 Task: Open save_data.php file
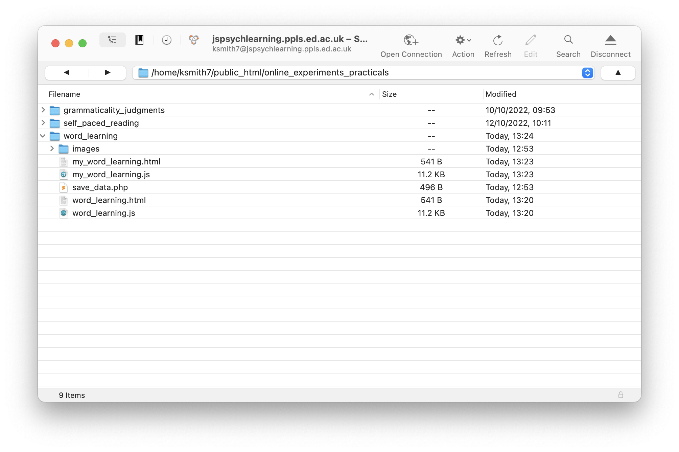pyautogui.click(x=100, y=187)
